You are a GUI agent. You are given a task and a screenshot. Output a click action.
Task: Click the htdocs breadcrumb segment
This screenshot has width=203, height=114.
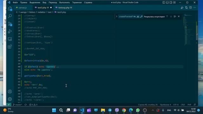tap(32, 12)
